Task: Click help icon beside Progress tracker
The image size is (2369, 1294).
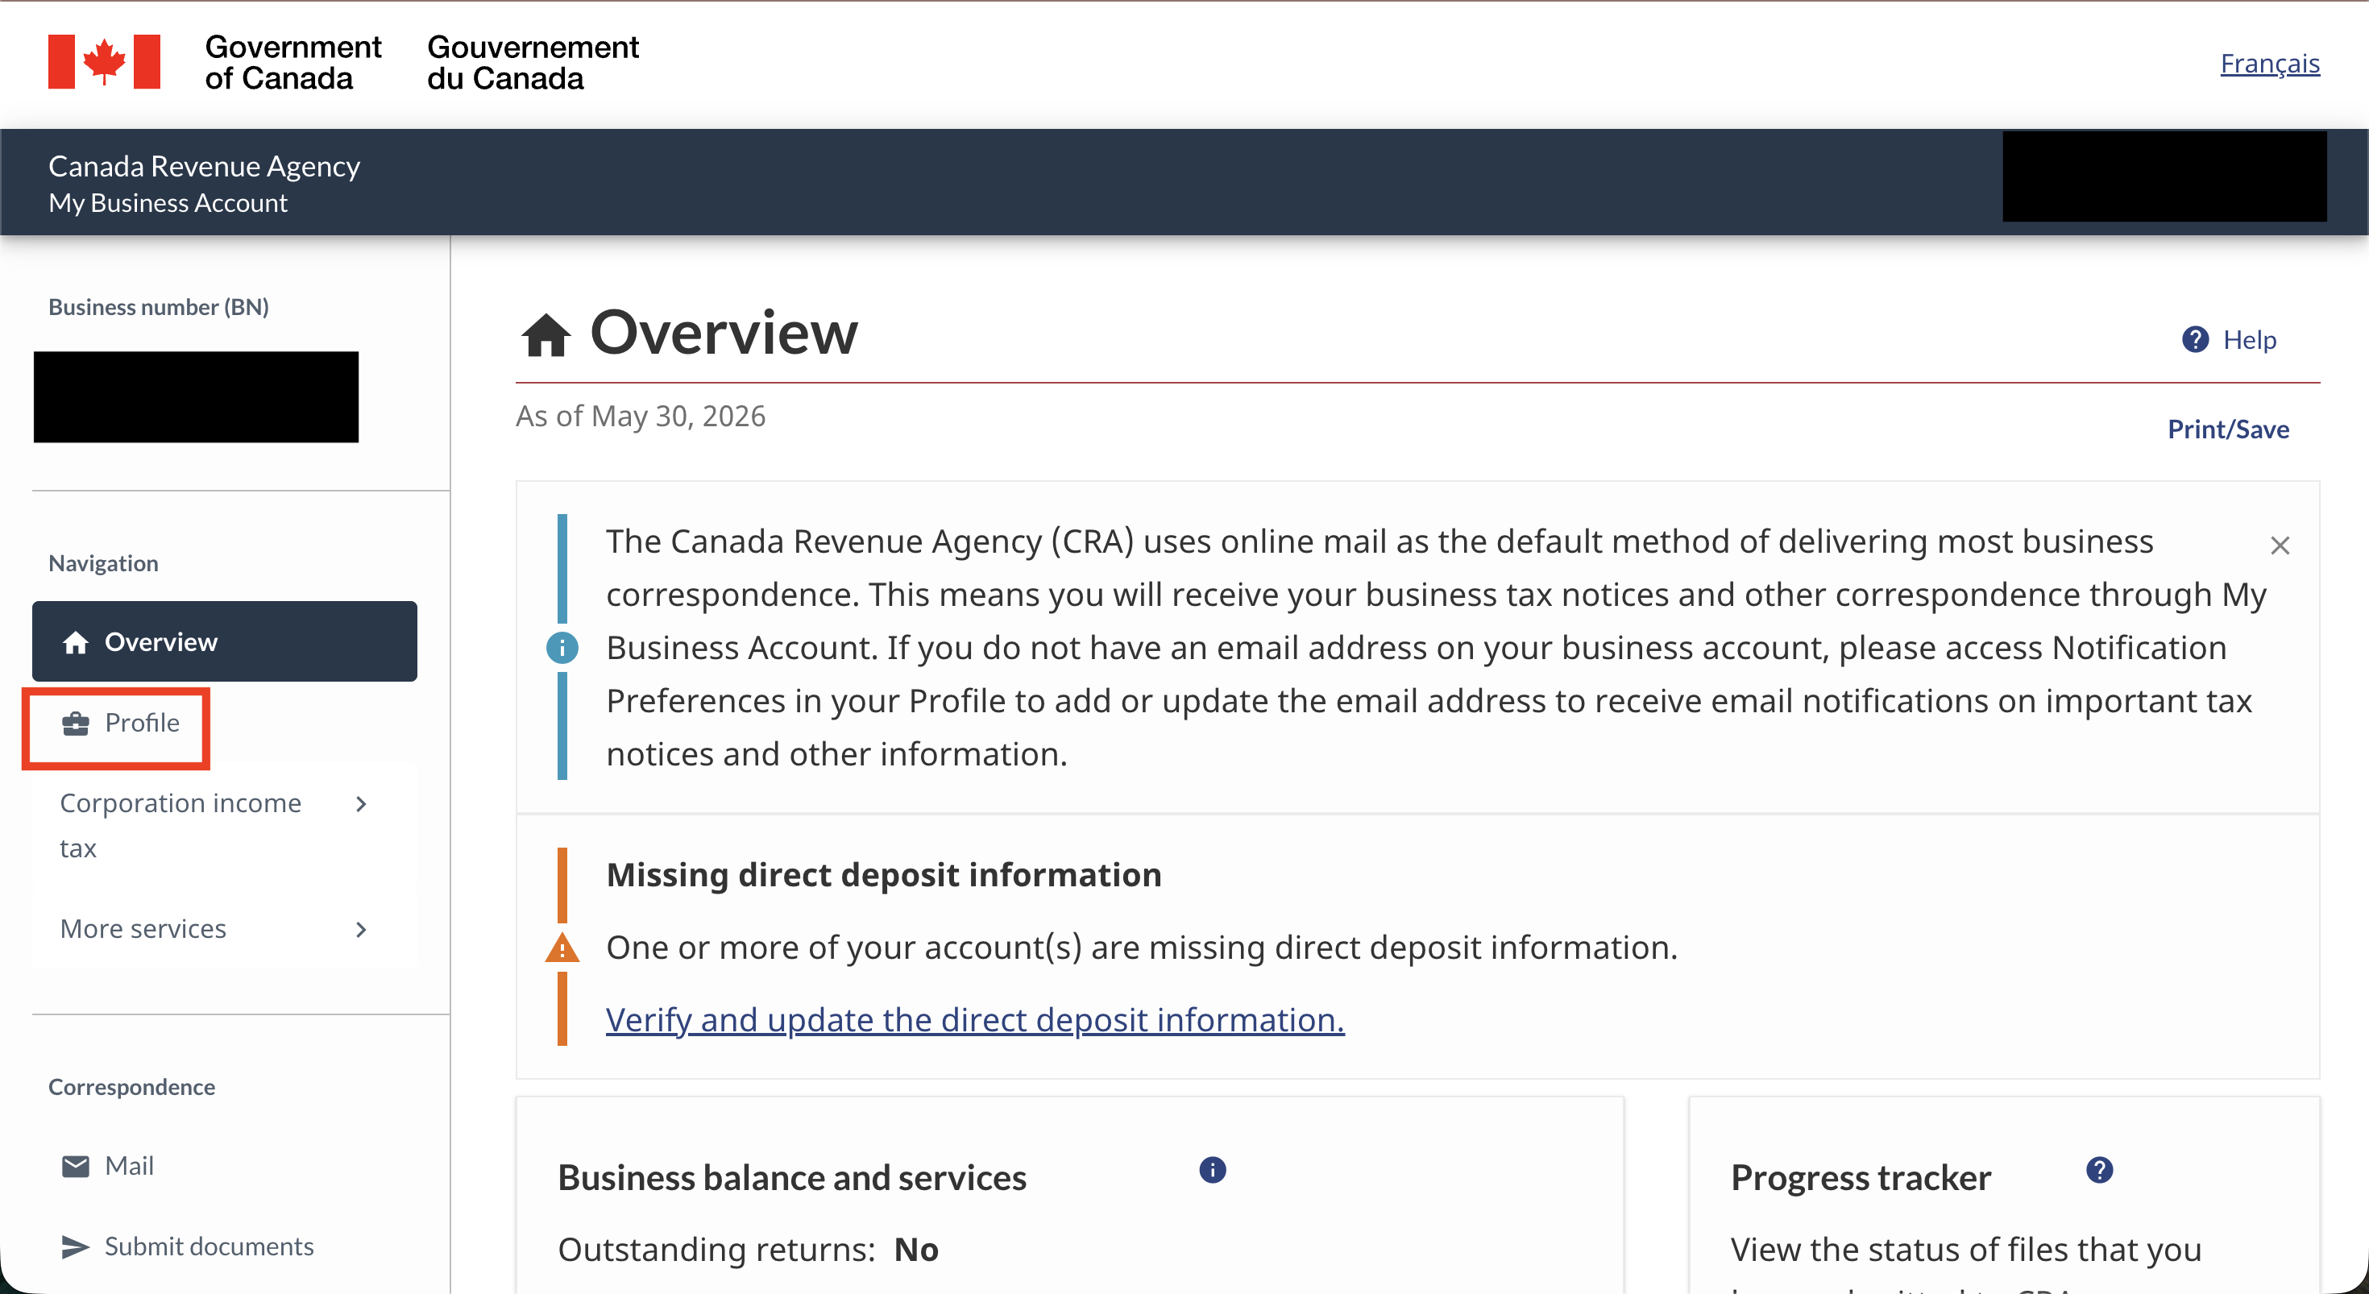Action: [2100, 1170]
